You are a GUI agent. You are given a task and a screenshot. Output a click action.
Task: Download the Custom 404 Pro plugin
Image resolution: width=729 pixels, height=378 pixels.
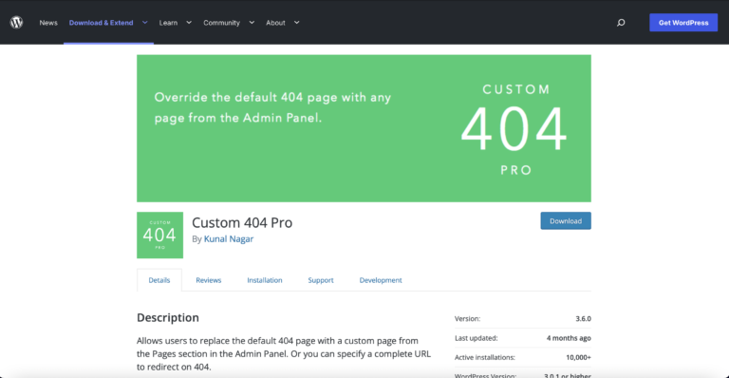click(566, 221)
